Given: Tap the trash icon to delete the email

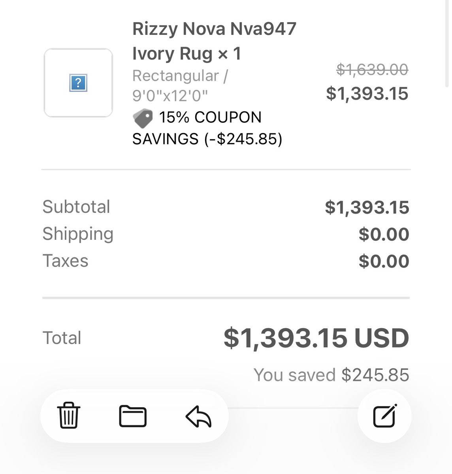Looking at the screenshot, I should (x=69, y=416).
